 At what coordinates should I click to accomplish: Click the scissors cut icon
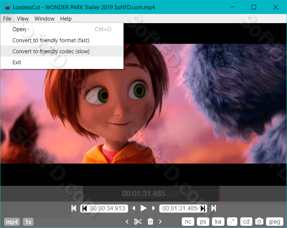tap(138, 222)
